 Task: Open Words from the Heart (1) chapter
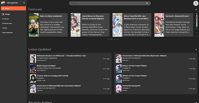click(131, 58)
